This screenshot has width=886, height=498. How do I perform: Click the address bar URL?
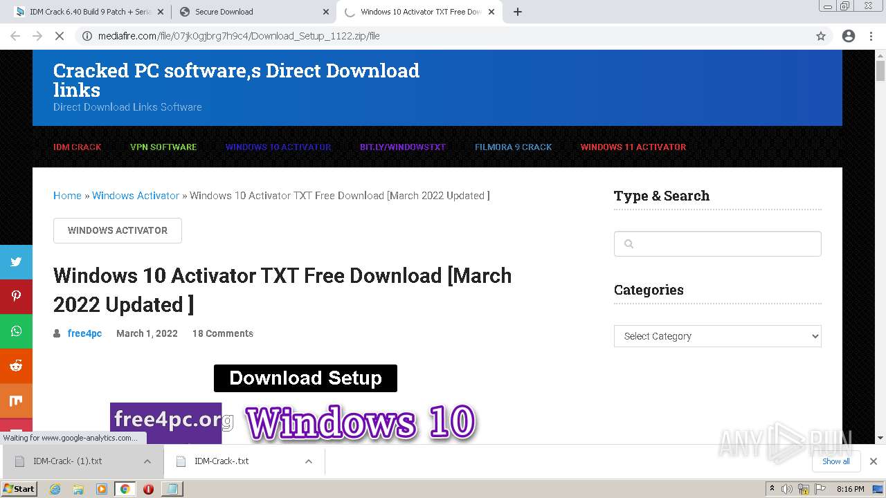(x=239, y=36)
